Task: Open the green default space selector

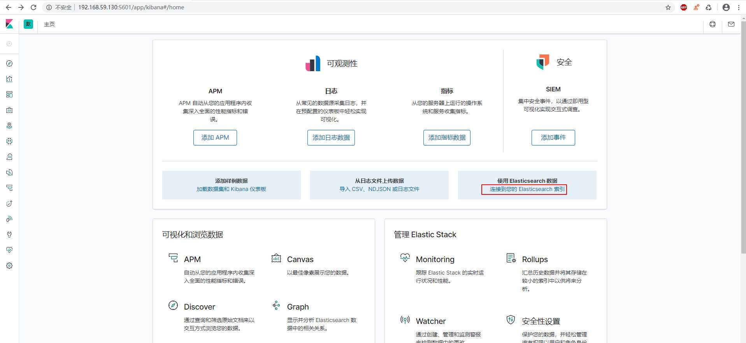Action: click(28, 24)
